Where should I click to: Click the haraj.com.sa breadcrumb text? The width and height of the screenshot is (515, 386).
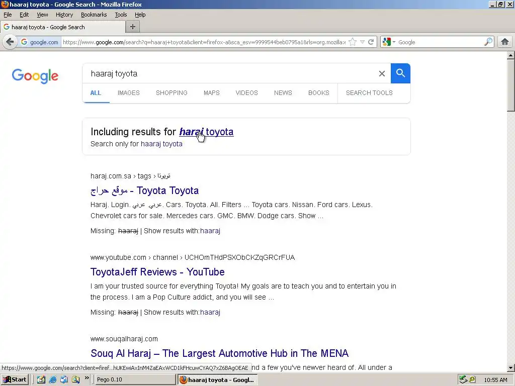point(130,176)
